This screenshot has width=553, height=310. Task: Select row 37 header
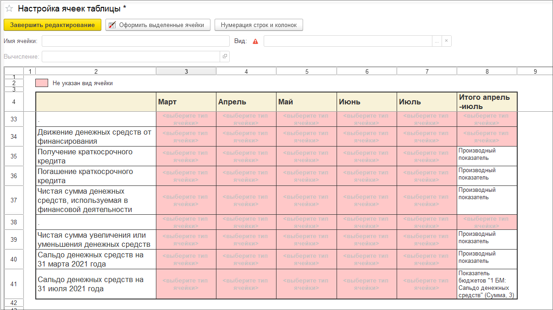pos(14,200)
